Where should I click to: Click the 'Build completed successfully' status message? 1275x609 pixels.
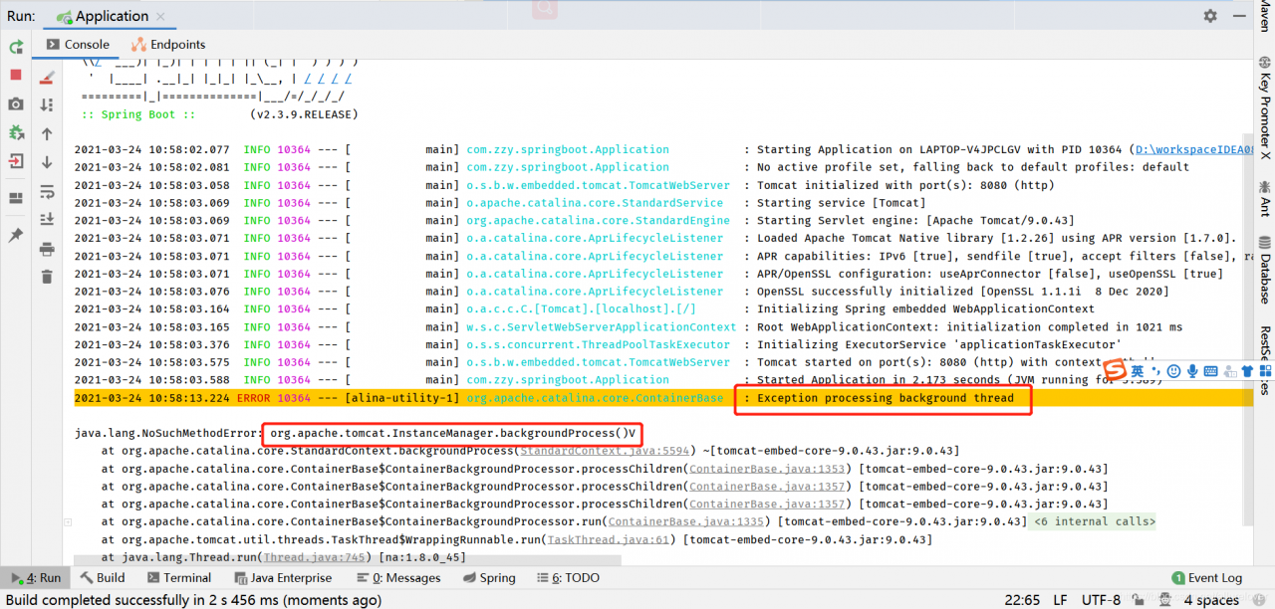pos(194,600)
